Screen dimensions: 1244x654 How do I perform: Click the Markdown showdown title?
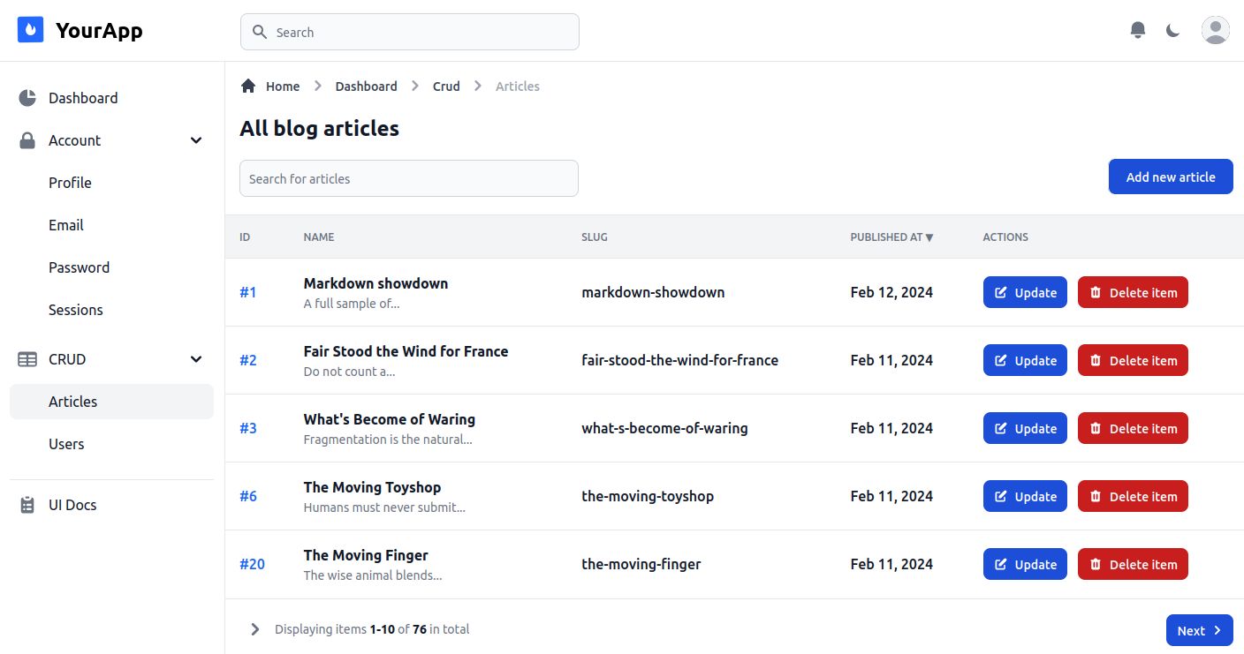coord(375,283)
